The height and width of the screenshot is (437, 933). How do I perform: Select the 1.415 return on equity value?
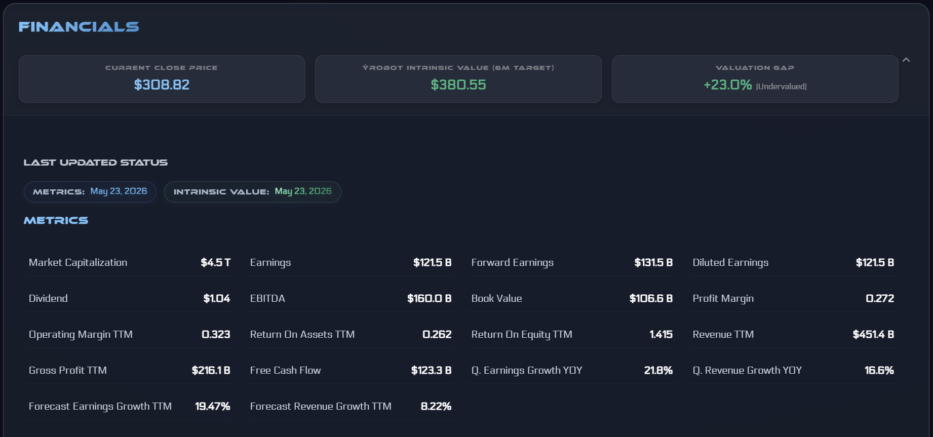coord(661,334)
